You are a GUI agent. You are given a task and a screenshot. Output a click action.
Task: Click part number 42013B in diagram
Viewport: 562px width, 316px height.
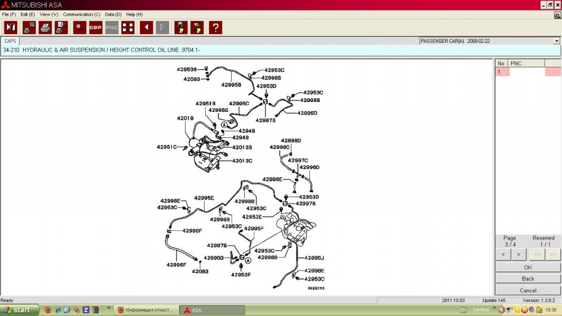pos(242,147)
